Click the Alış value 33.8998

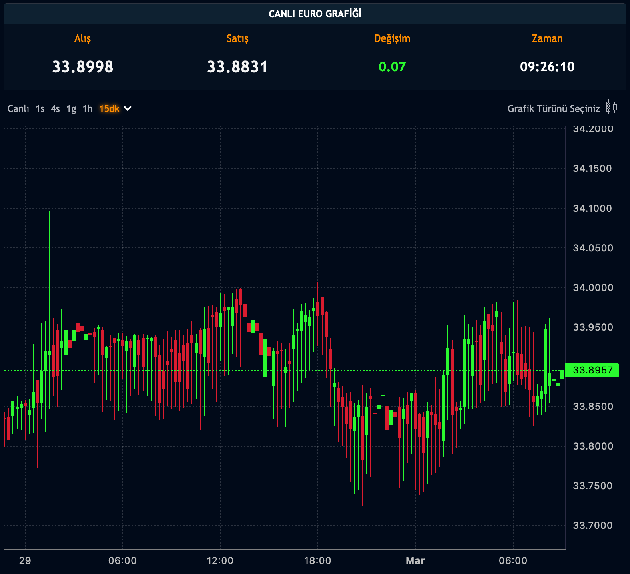pos(83,67)
